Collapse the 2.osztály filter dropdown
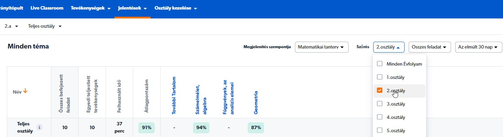Viewport: 503px width, 137px height. [x=389, y=47]
